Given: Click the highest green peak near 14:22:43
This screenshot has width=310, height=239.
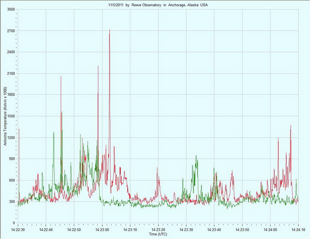Looking at the screenshot, I should 54,133.
